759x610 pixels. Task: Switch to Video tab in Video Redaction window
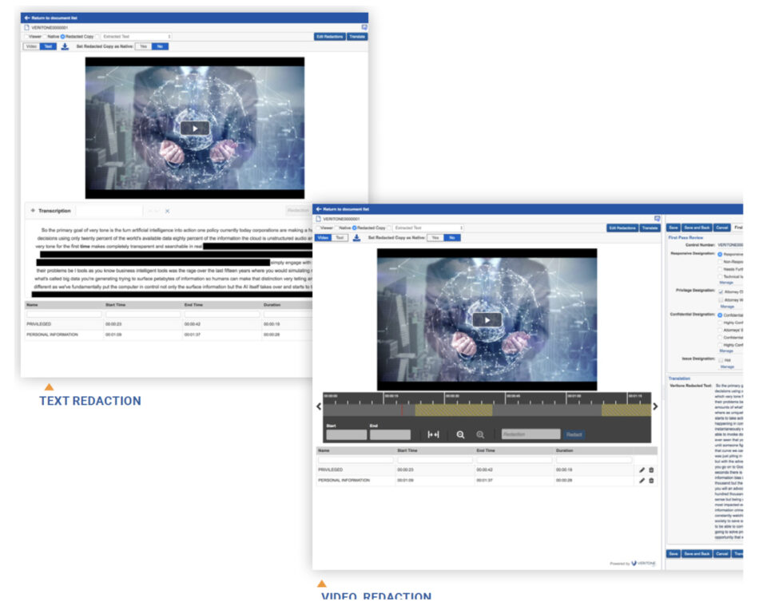pyautogui.click(x=324, y=237)
